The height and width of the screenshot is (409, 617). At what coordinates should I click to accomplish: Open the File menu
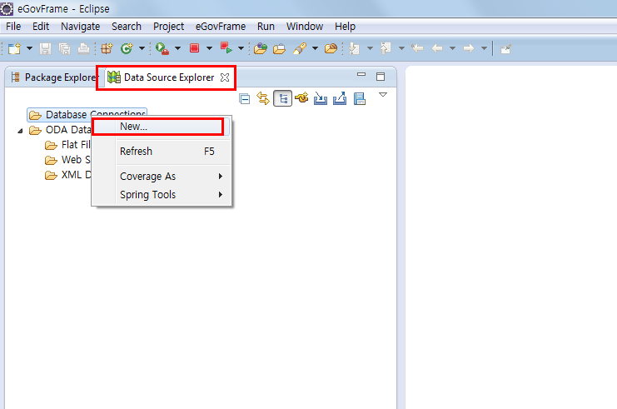[13, 27]
